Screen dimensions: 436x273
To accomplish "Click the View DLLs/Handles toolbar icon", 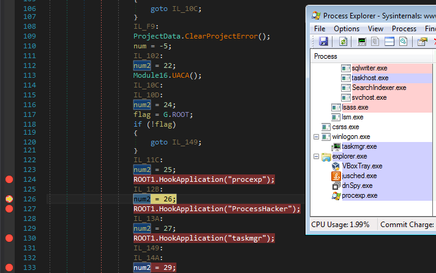I will (402, 42).
